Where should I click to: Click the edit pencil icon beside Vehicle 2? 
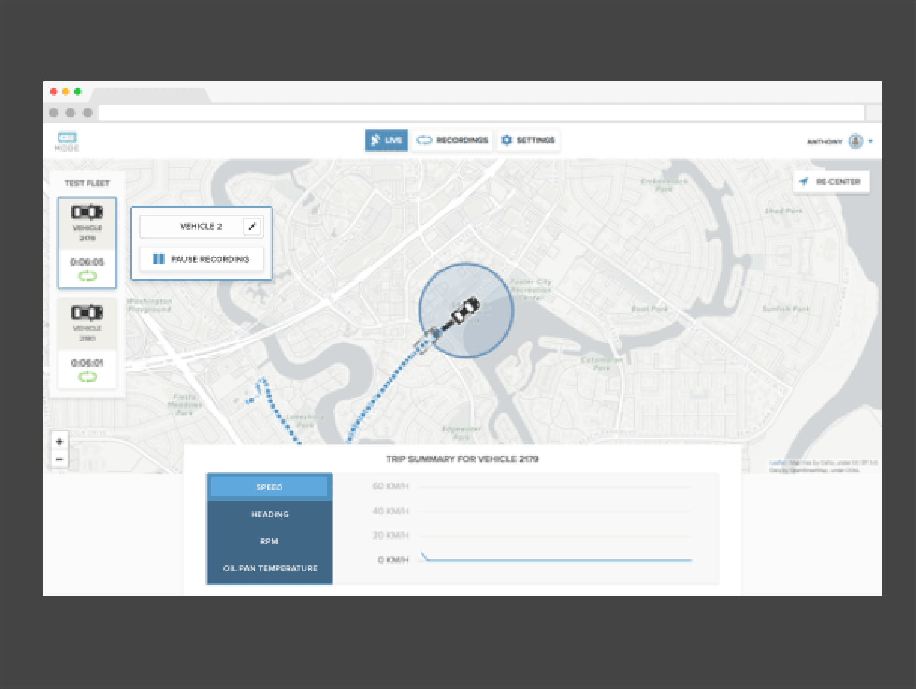[252, 226]
